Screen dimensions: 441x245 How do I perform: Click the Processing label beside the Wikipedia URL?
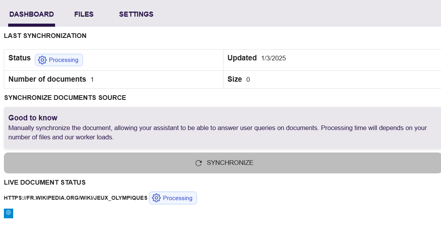point(178,198)
